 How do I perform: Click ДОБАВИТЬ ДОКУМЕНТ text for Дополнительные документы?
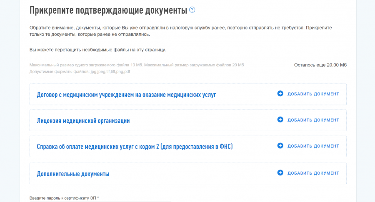(x=313, y=173)
